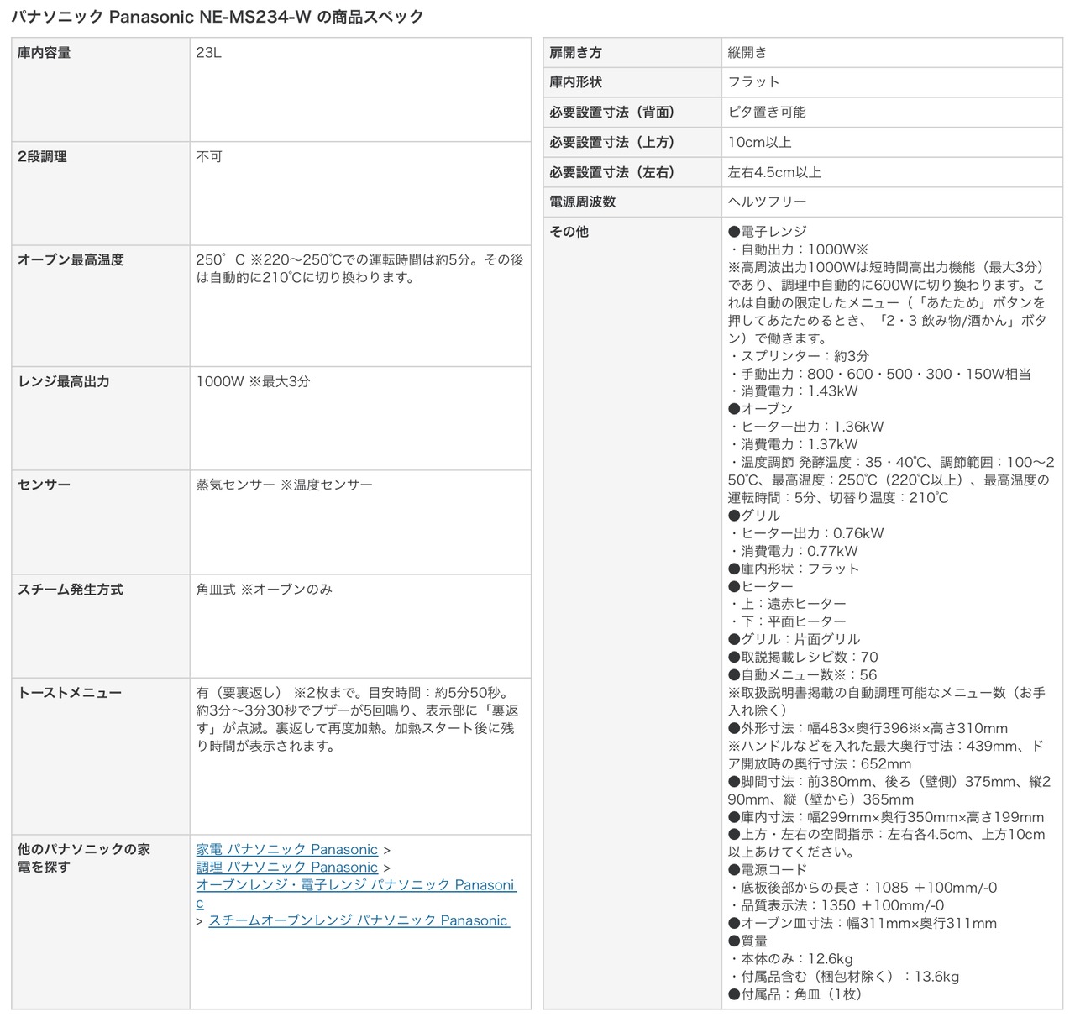Select the 他のパナソニックの家電を探す label
Image resolution: width=1075 pixels, height=1017 pixels.
[84, 858]
